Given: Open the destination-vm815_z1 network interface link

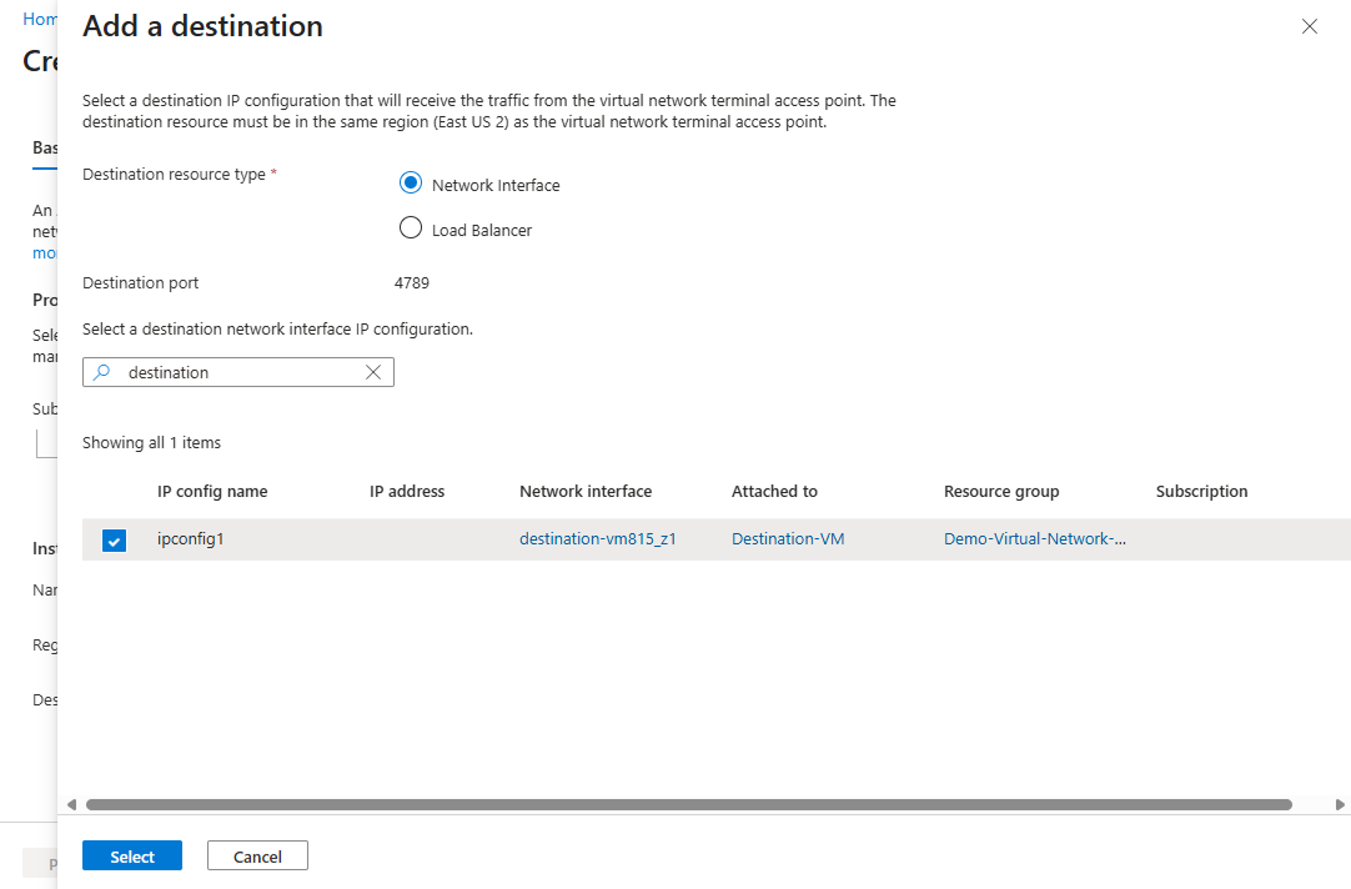Looking at the screenshot, I should click(x=597, y=539).
